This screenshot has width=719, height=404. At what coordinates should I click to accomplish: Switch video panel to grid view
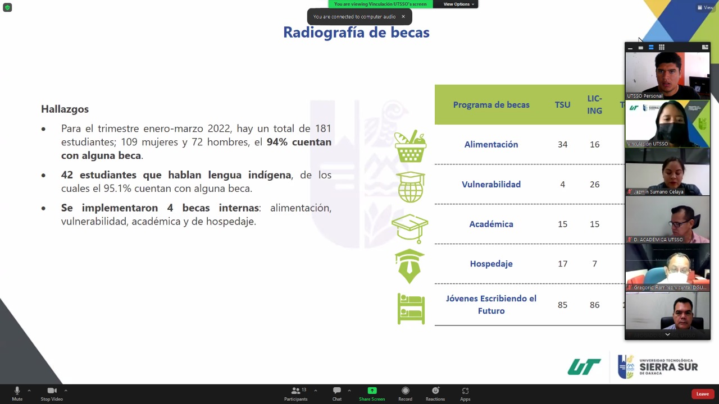(x=662, y=47)
